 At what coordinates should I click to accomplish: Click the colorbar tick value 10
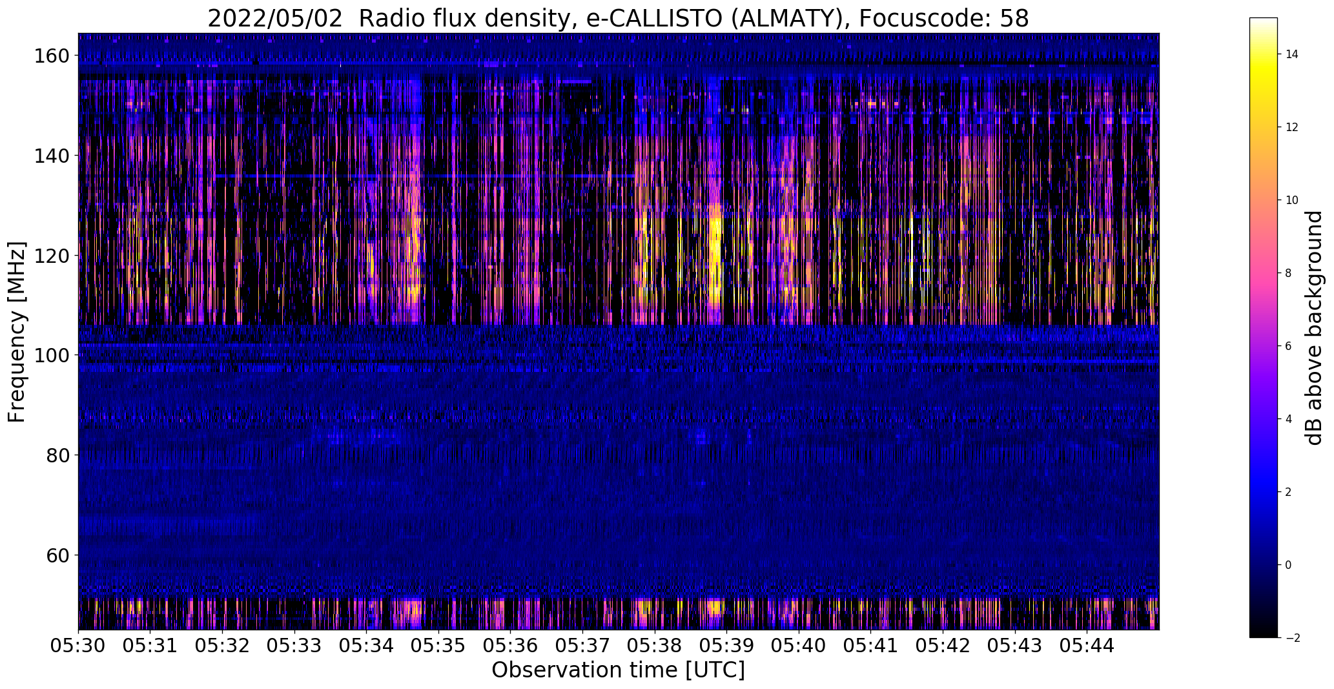pos(1292,200)
